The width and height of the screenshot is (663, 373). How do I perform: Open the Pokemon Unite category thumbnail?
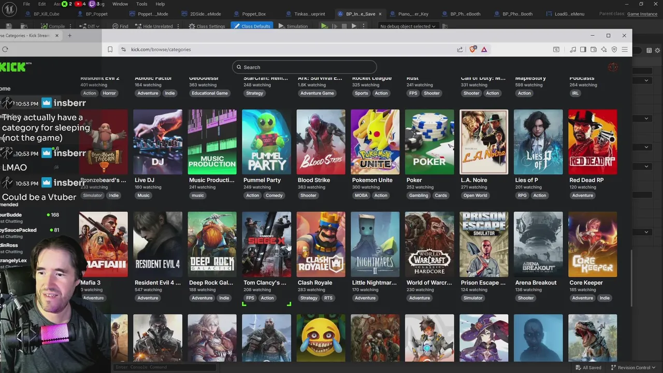coord(376,142)
